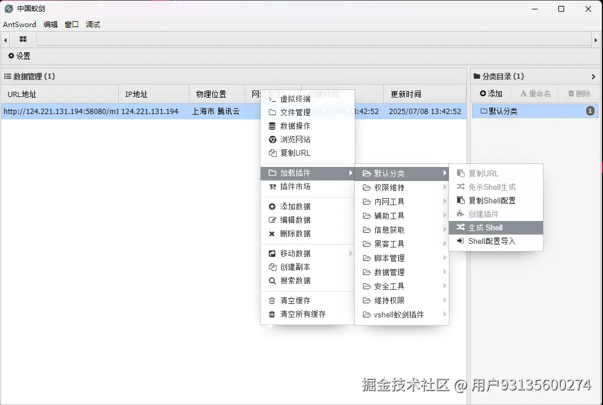This screenshot has width=603, height=405.
Task: Click the plus icon beside 添加数据
Action: click(272, 207)
